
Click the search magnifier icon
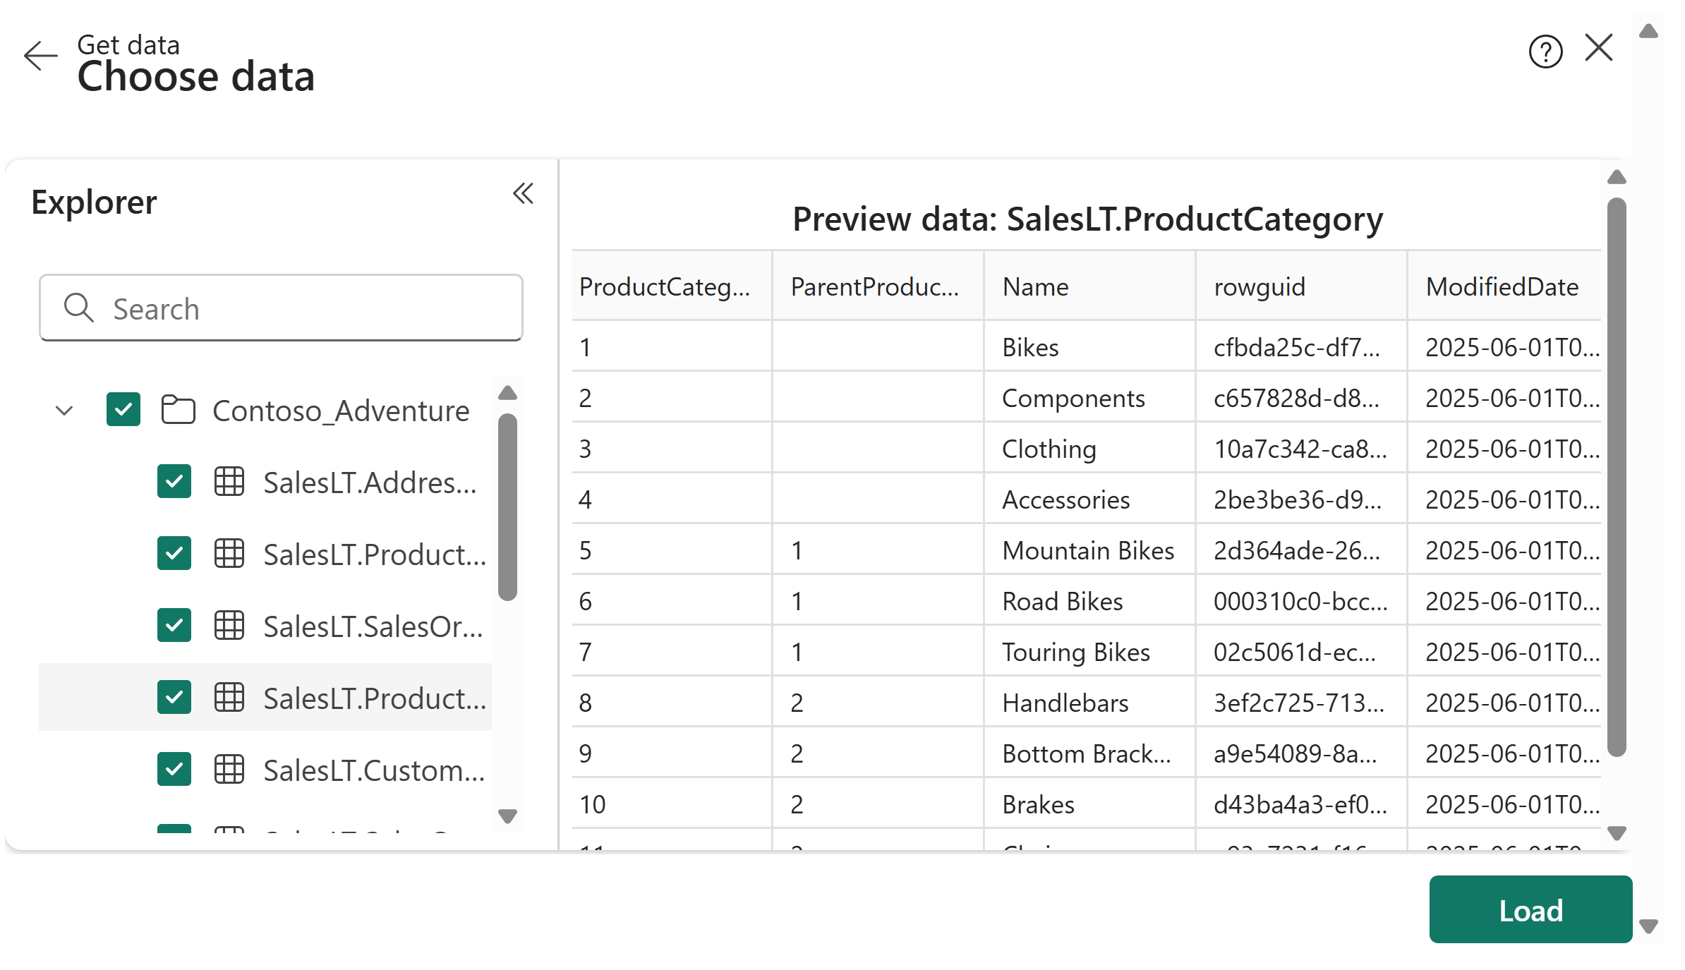pos(78,308)
